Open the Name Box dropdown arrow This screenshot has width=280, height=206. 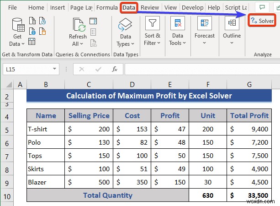pyautogui.click(x=55, y=69)
